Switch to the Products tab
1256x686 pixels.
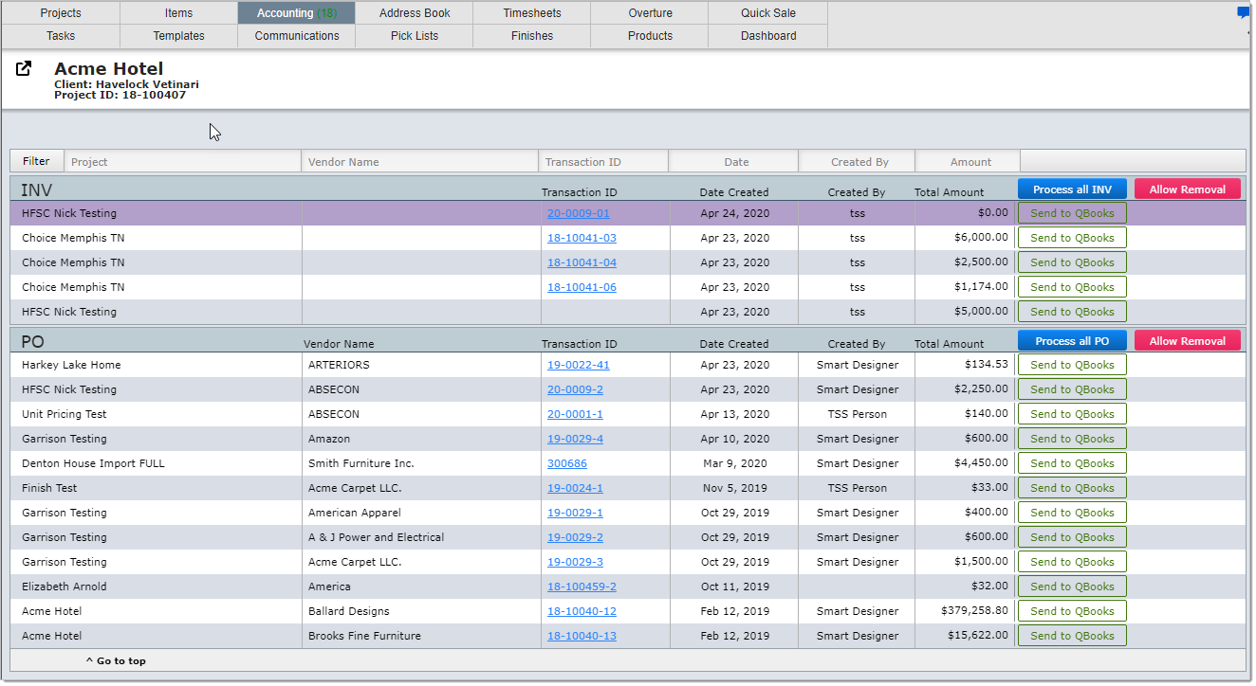[x=650, y=36]
